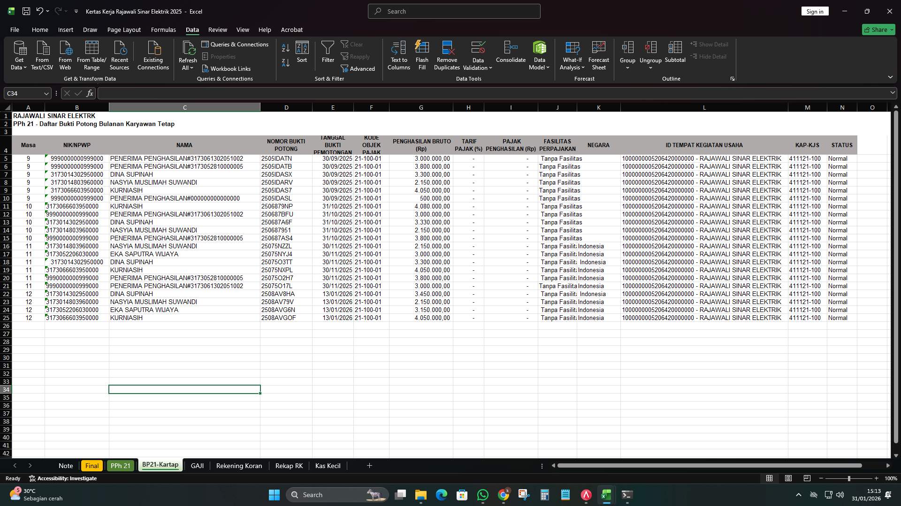Click the Remove Duplicates icon

click(446, 54)
